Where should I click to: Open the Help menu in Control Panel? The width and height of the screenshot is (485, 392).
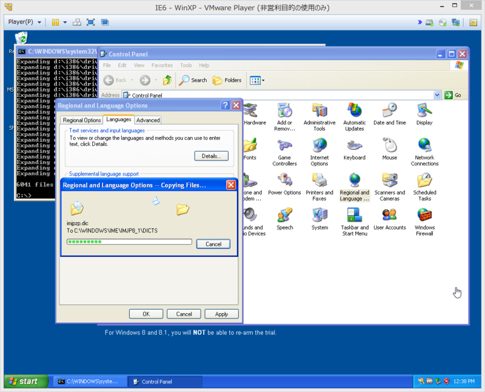(x=204, y=65)
